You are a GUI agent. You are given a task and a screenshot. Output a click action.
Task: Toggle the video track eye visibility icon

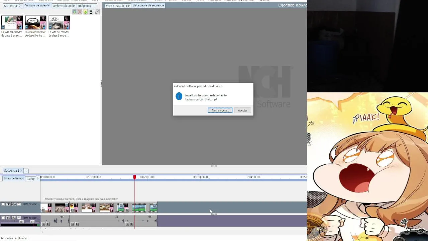coord(8,204)
